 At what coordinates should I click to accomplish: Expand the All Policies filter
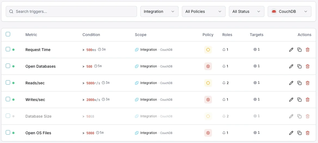(x=204, y=11)
